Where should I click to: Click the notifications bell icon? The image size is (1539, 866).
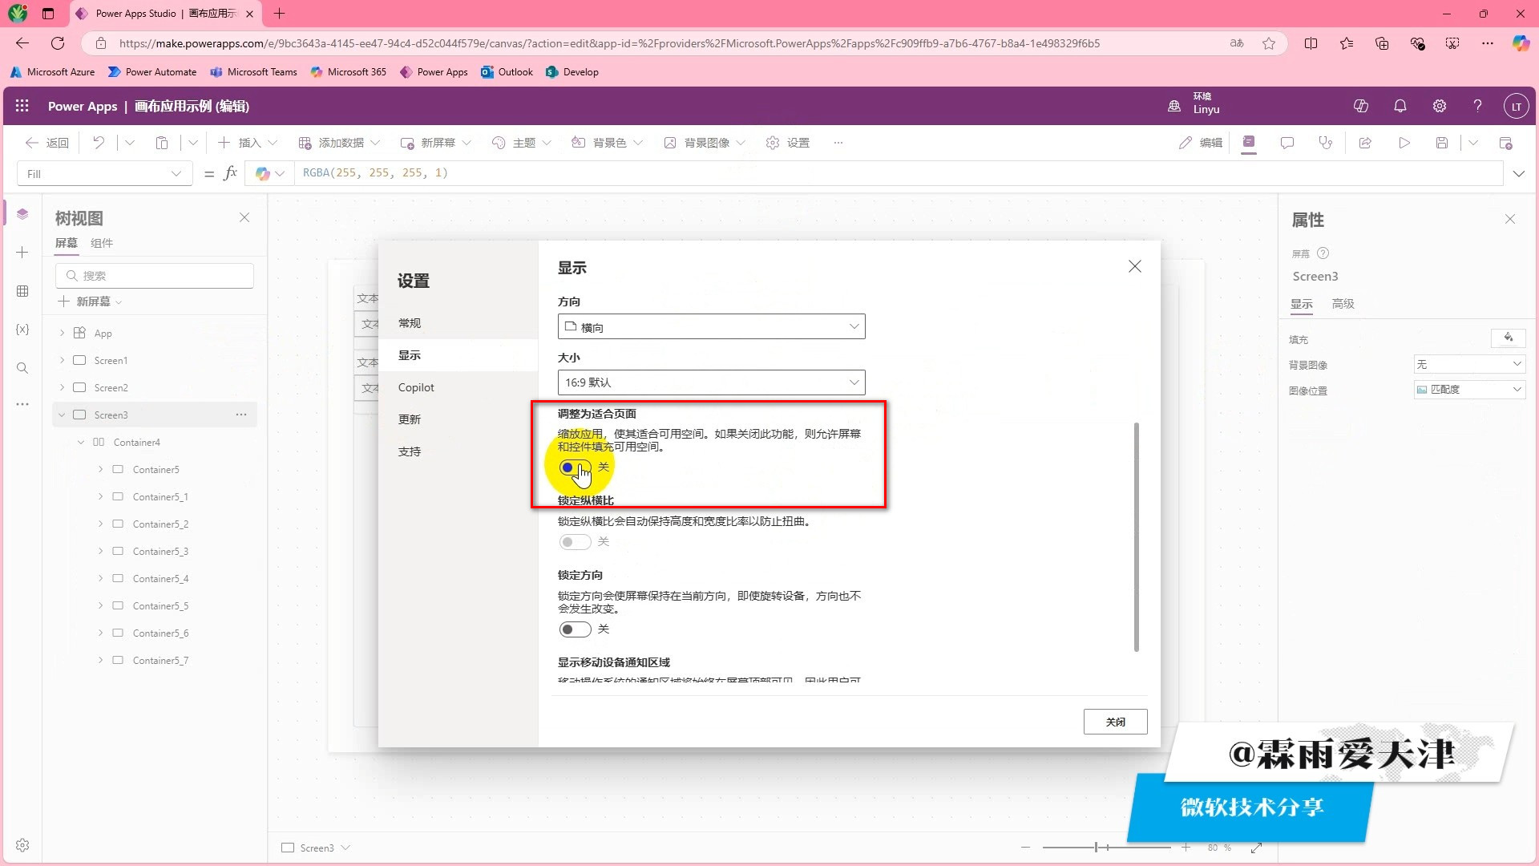tap(1400, 106)
